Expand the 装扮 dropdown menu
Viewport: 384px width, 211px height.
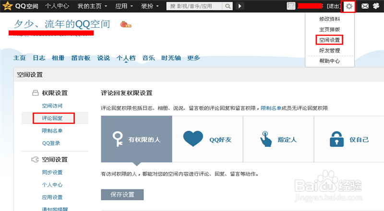[x=150, y=6]
